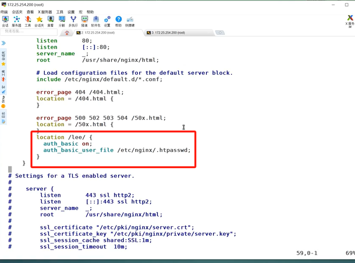355x263 pixels.
Task: Open a new tab with the tab button
Action: point(220,33)
